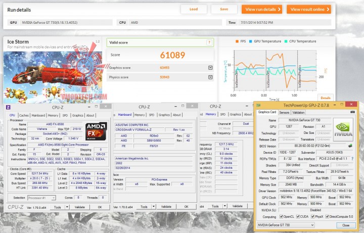The width and height of the screenshot is (364, 233).
Task: Open Tools dropdown arrow in CPU-Z processor window
Action: (x=67, y=207)
